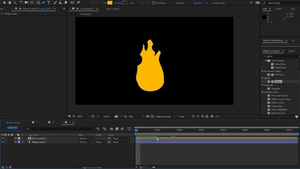Image resolution: width=300 pixels, height=169 pixels.
Task: Click the timeline layer search field
Action: (x=59, y=129)
